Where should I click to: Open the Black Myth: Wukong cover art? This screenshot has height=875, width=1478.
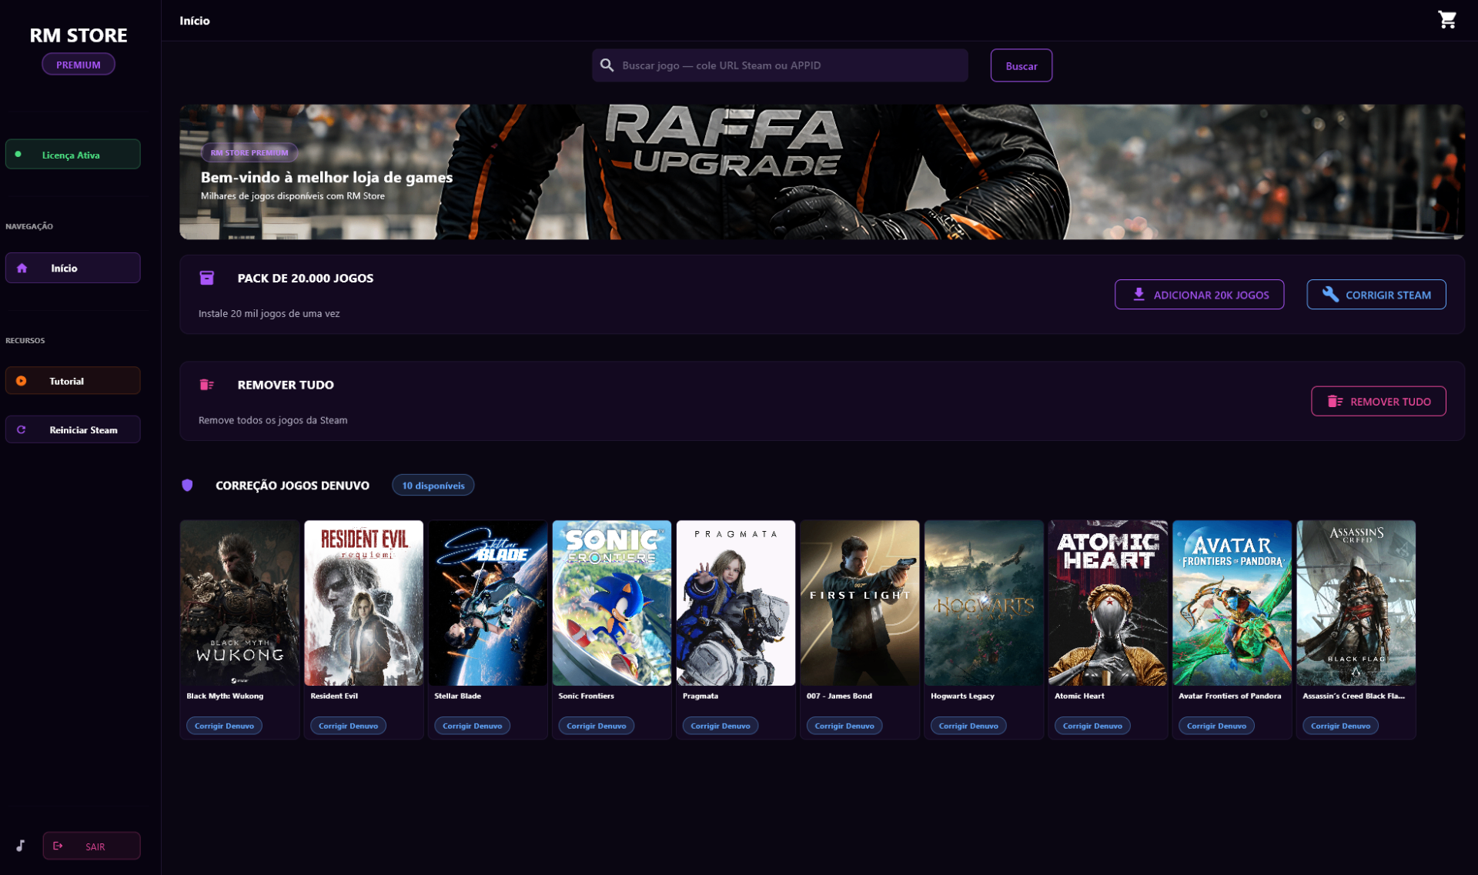click(x=239, y=603)
